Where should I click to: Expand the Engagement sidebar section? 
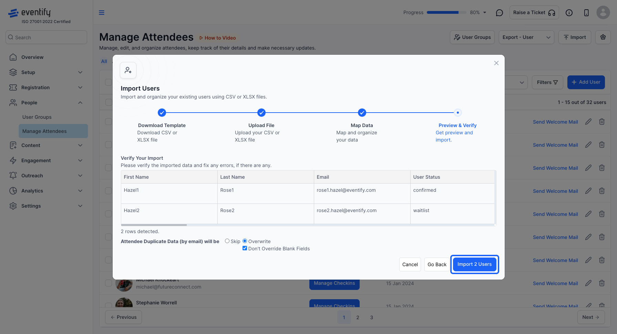click(x=80, y=160)
